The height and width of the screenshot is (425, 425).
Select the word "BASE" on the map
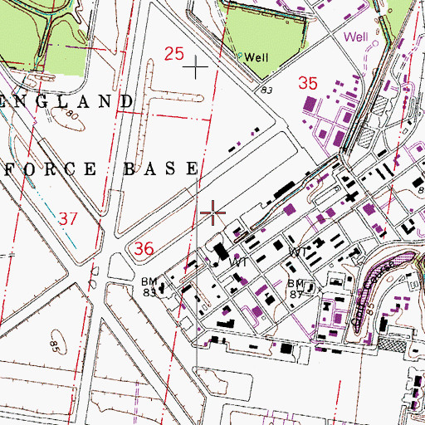pyautogui.click(x=161, y=169)
